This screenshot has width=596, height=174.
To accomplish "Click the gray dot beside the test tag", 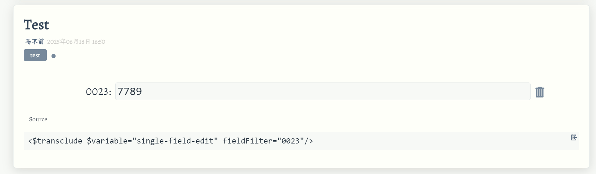I will coord(54,56).
